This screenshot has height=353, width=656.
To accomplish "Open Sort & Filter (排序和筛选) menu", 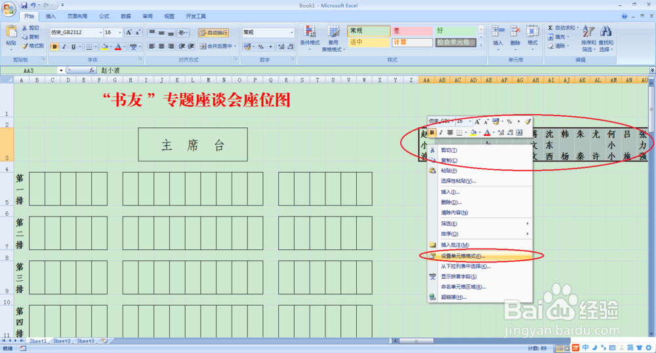I will [x=588, y=39].
